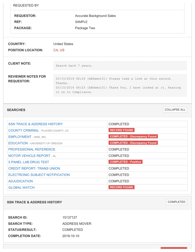Click the CA, US position location
This screenshot has height=252, width=195.
coord(59,50)
